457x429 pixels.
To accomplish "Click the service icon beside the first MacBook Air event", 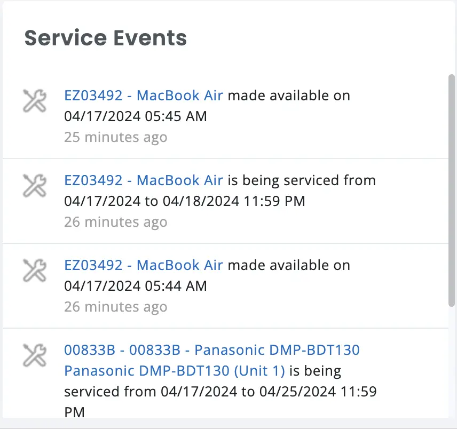I will click(x=34, y=101).
